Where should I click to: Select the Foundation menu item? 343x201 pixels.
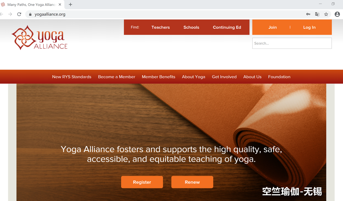tap(279, 77)
